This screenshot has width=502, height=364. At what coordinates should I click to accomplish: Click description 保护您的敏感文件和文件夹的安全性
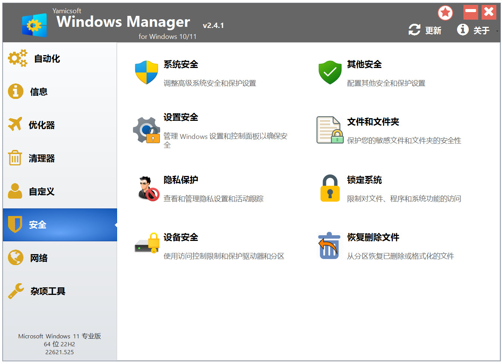(404, 140)
